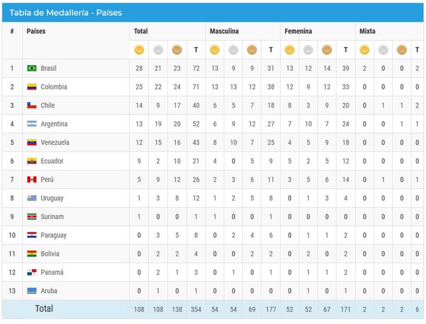The height and width of the screenshot is (324, 426).
Task: Open the Perú country entry
Action: click(47, 180)
